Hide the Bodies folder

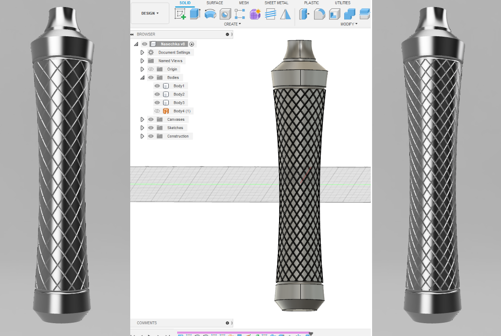tap(151, 77)
